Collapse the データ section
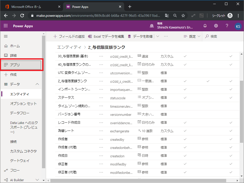Image resolution: width=244 pixels, height=183 pixels. (37, 84)
